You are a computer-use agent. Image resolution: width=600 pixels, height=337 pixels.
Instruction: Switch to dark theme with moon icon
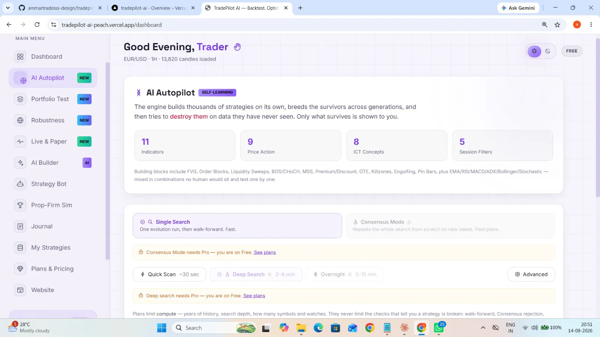click(x=548, y=51)
